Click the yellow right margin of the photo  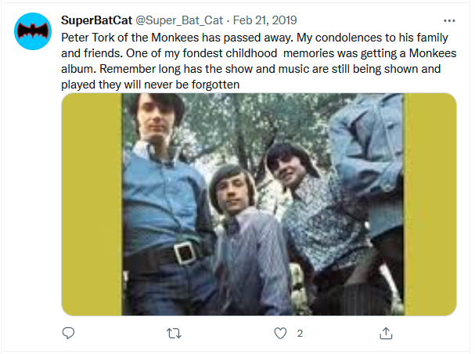[x=430, y=204]
